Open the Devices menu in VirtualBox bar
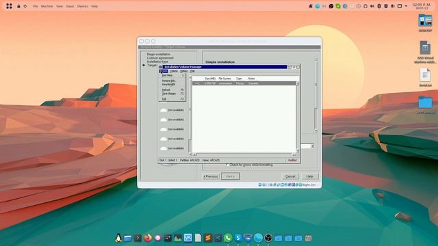 82,6
